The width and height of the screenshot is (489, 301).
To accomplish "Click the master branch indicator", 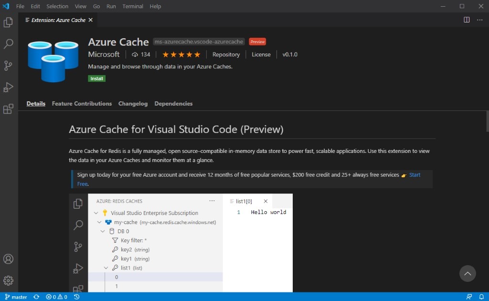I will pos(16,297).
